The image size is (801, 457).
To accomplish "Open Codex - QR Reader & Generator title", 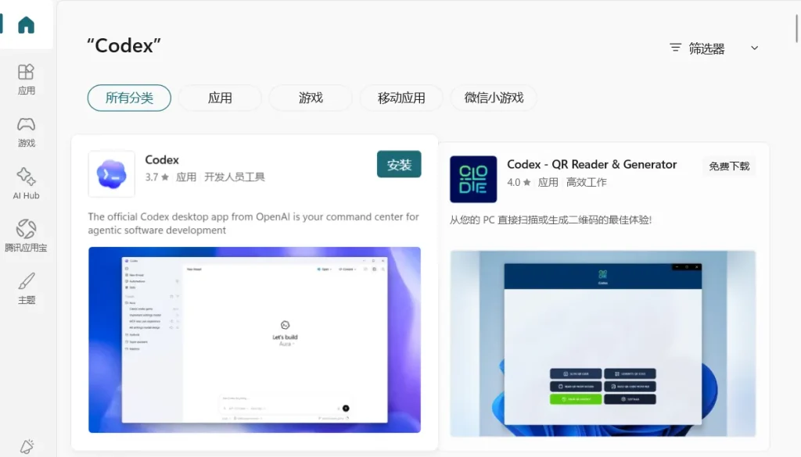I will tap(591, 164).
